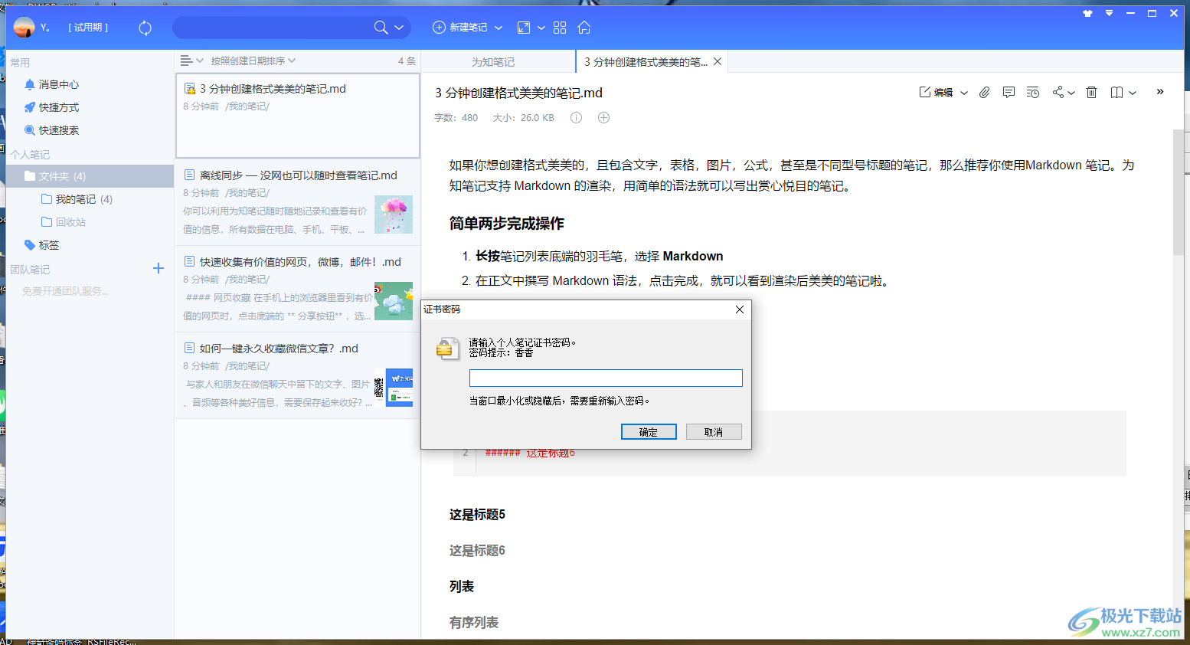Viewport: 1190px width, 645px height.
Task: Switch to 3 分钟创建格式美美的笔 tab
Action: [x=646, y=62]
